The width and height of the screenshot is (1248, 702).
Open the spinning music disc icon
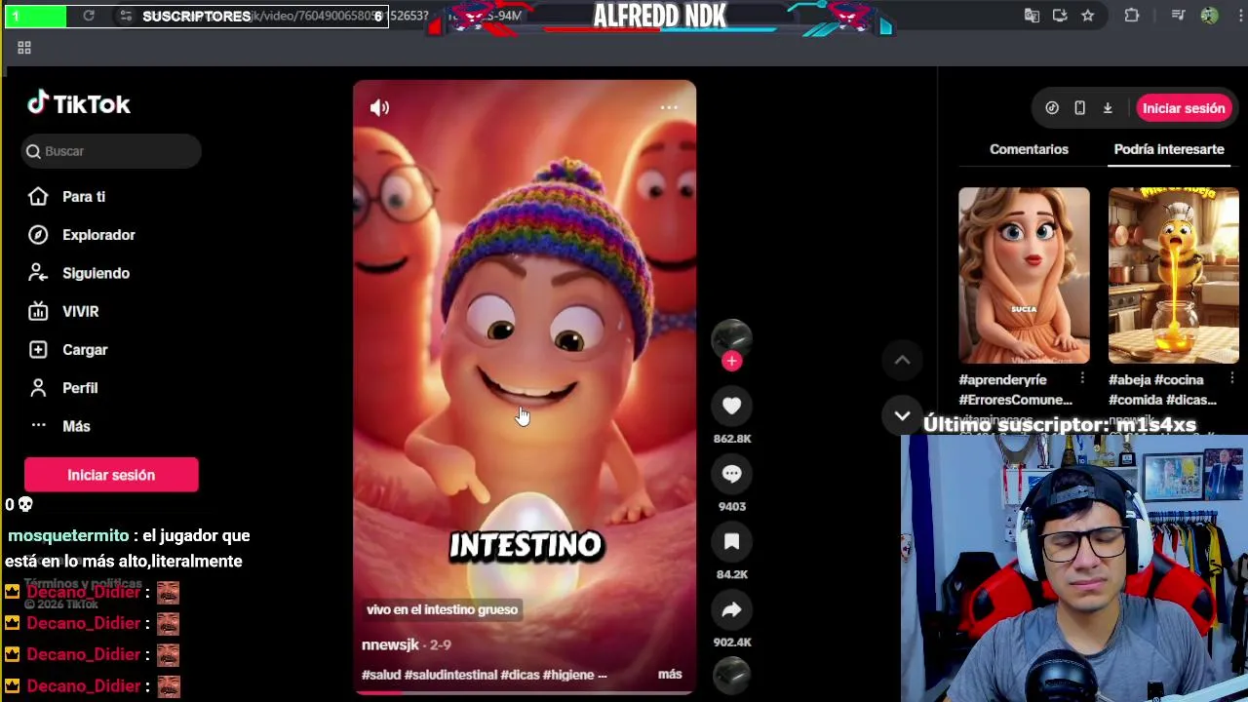[731, 674]
